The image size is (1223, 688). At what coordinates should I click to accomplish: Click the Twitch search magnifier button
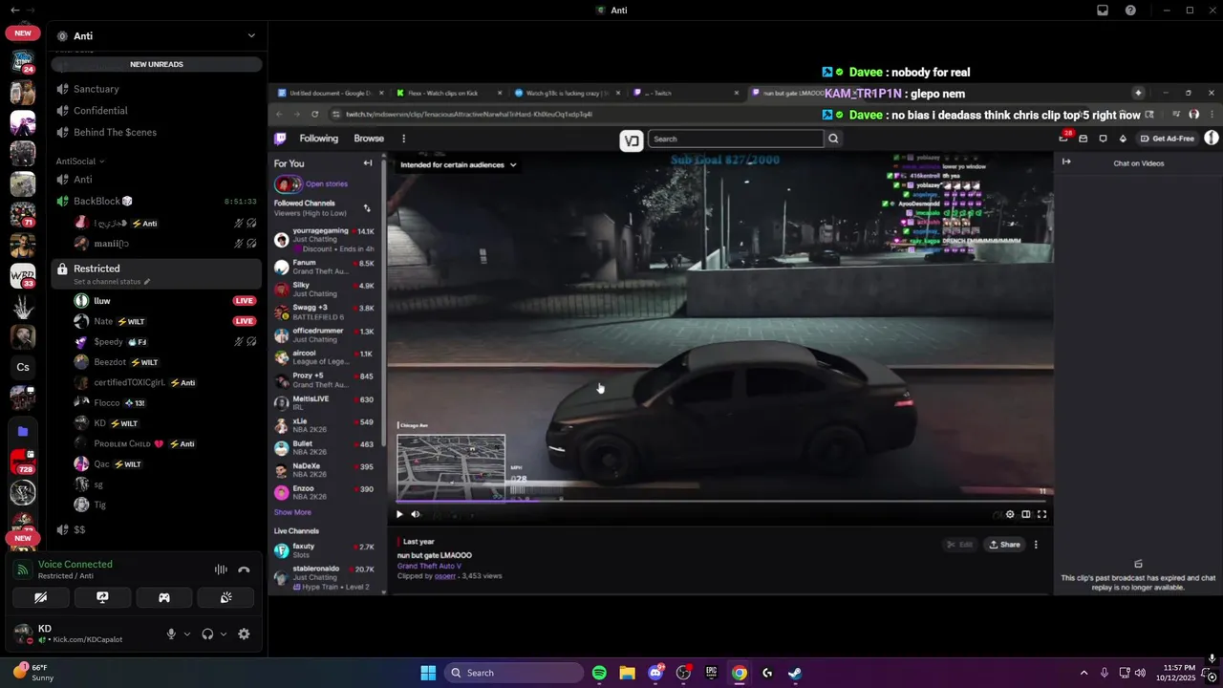point(833,139)
